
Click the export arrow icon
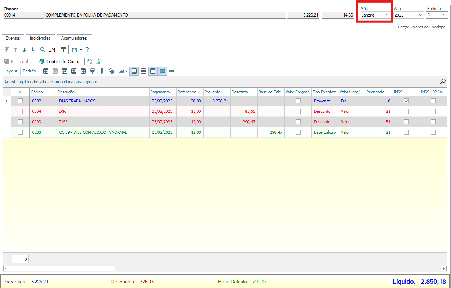tap(75, 50)
